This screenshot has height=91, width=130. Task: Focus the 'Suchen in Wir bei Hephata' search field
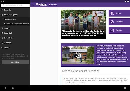click(x=15, y=5)
